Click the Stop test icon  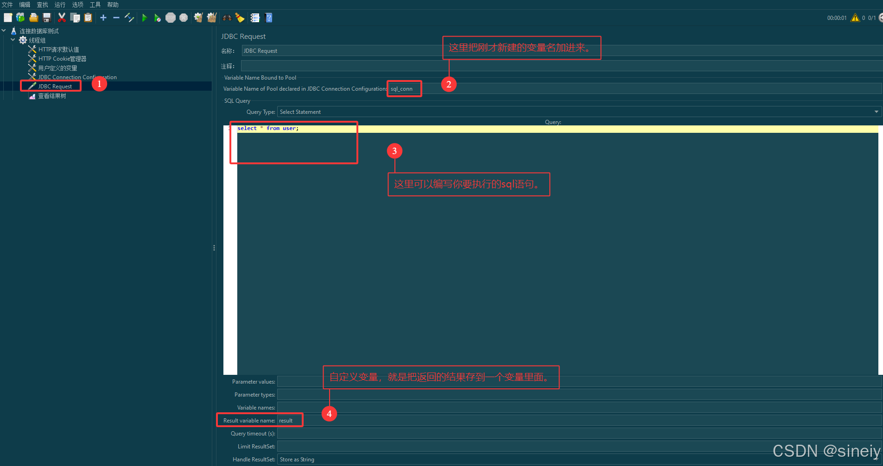[x=171, y=18]
